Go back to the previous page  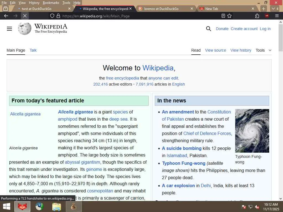(6, 16)
